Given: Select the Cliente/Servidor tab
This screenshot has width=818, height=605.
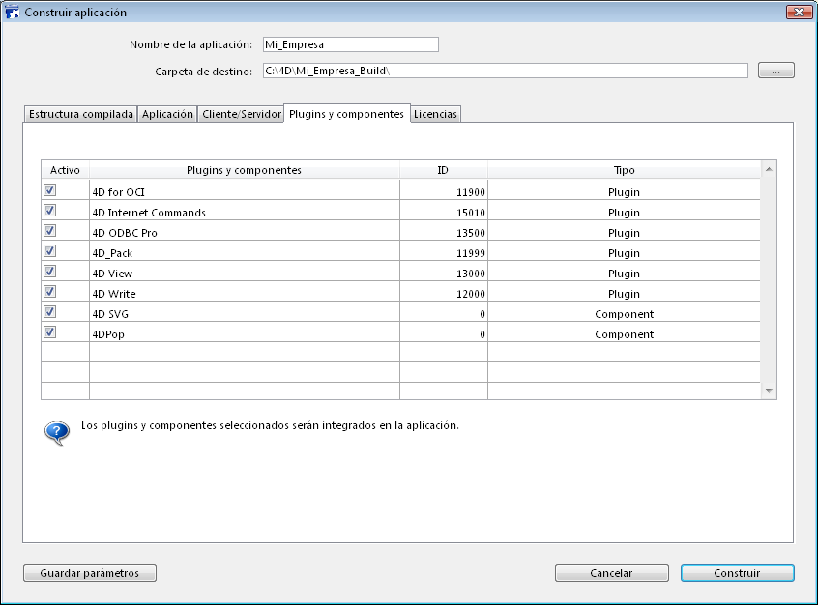Looking at the screenshot, I should (242, 114).
